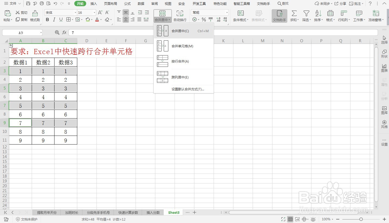Toggle middle vertical alignment
This screenshot has height=223, width=389.
click(126, 12)
